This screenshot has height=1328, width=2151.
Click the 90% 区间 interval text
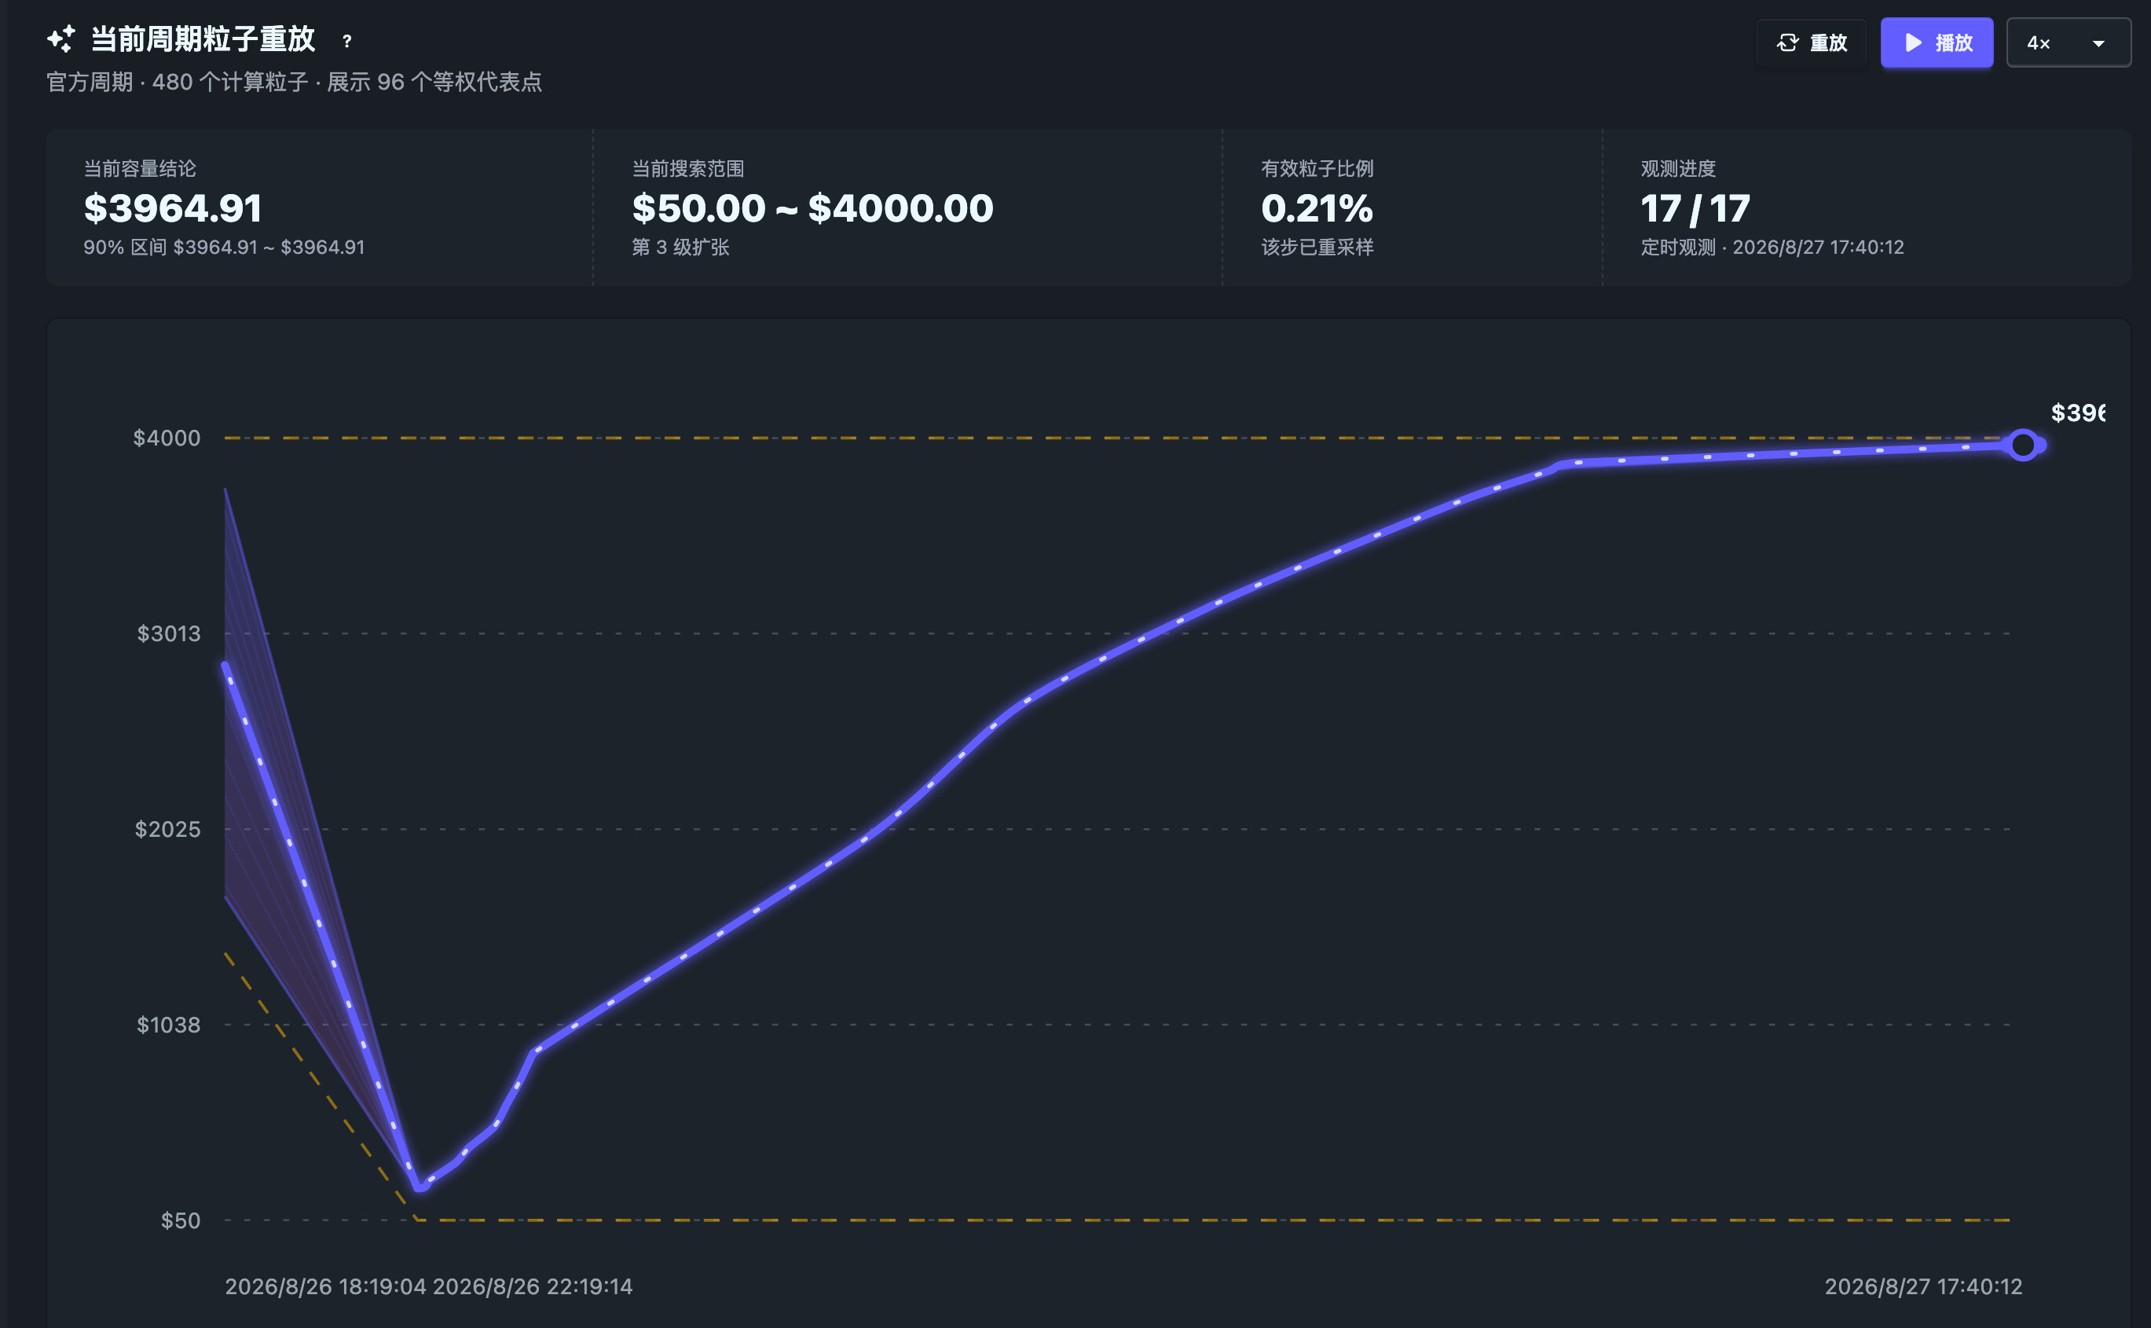click(224, 248)
